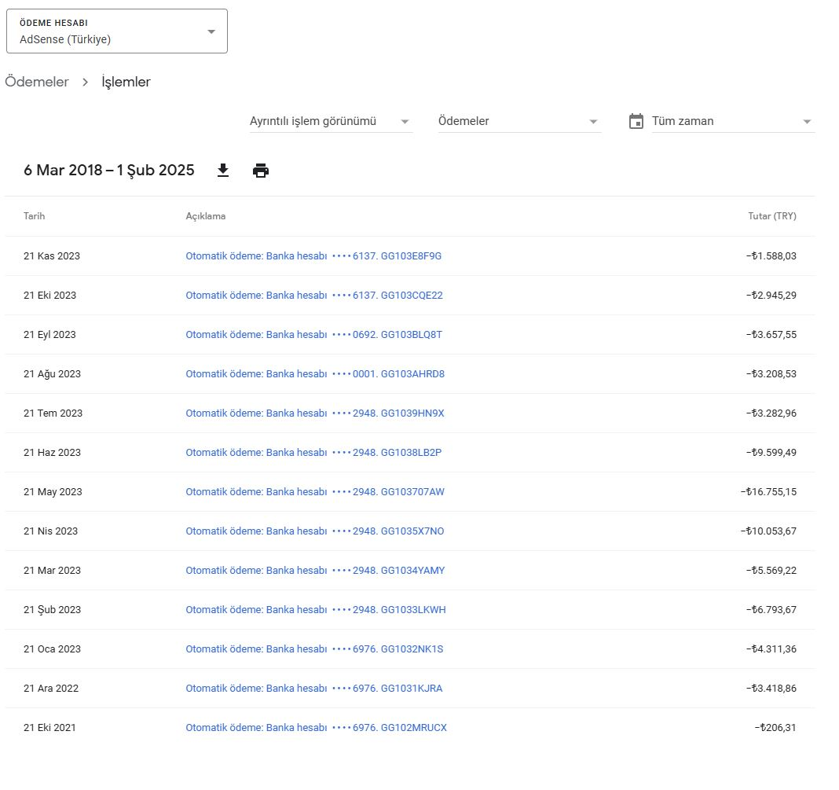Go back to Ödemeler breadcrumb
This screenshot has width=839, height=790.
37,82
